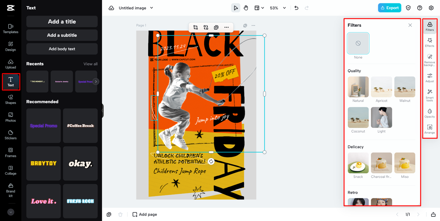Click the shield icon near Export
The width and height of the screenshot is (440, 221).
408,8
